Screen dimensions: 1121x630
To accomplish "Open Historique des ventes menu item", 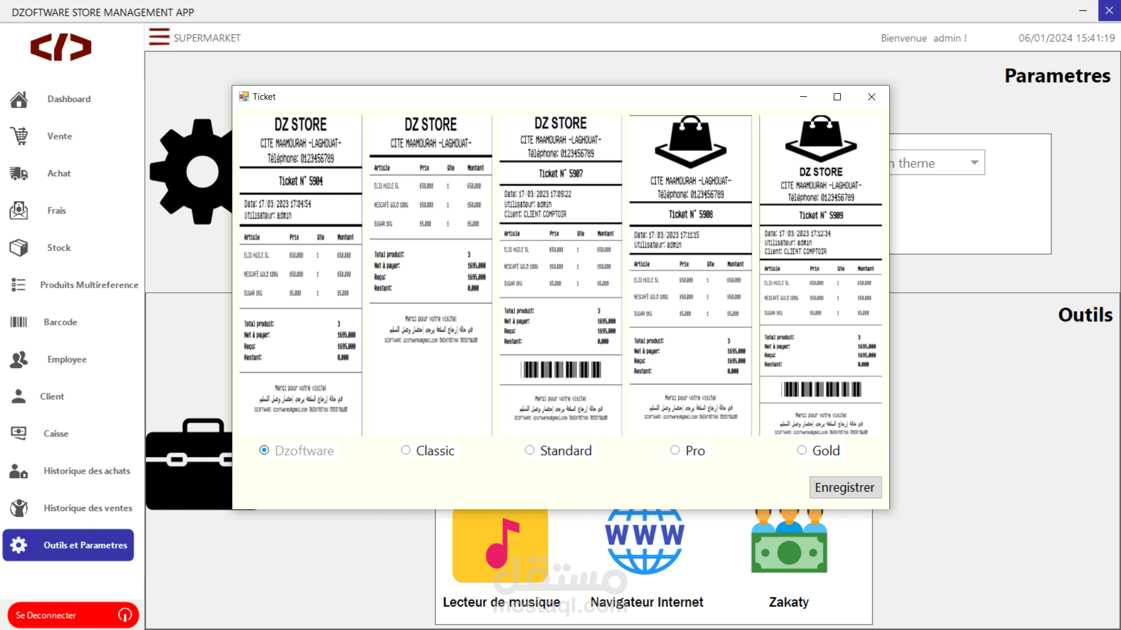I will (x=88, y=508).
